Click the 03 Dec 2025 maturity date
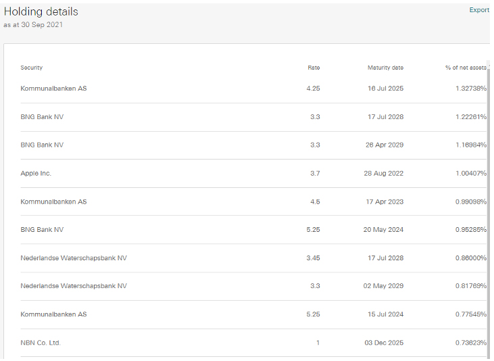494x361 pixels. click(x=384, y=342)
